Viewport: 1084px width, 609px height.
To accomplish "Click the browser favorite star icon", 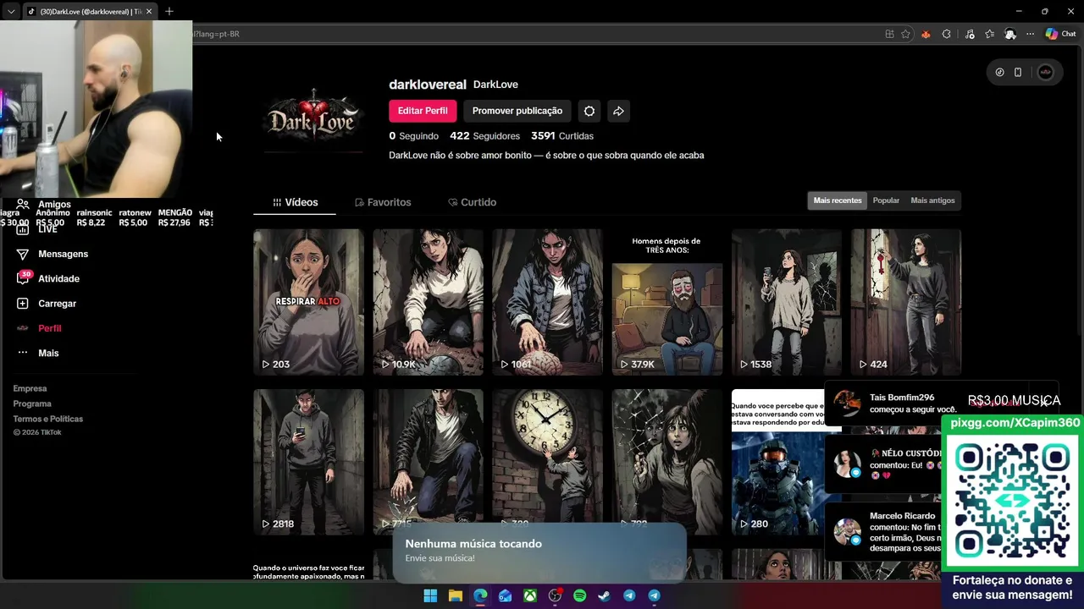I will pos(906,34).
